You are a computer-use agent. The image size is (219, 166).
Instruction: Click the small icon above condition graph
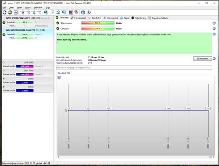59,78
